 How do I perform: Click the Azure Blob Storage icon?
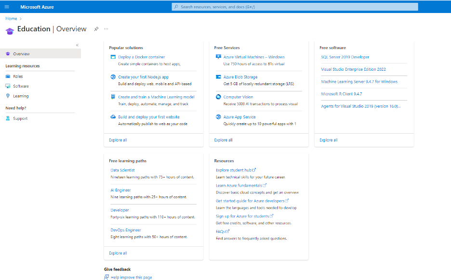point(218,77)
